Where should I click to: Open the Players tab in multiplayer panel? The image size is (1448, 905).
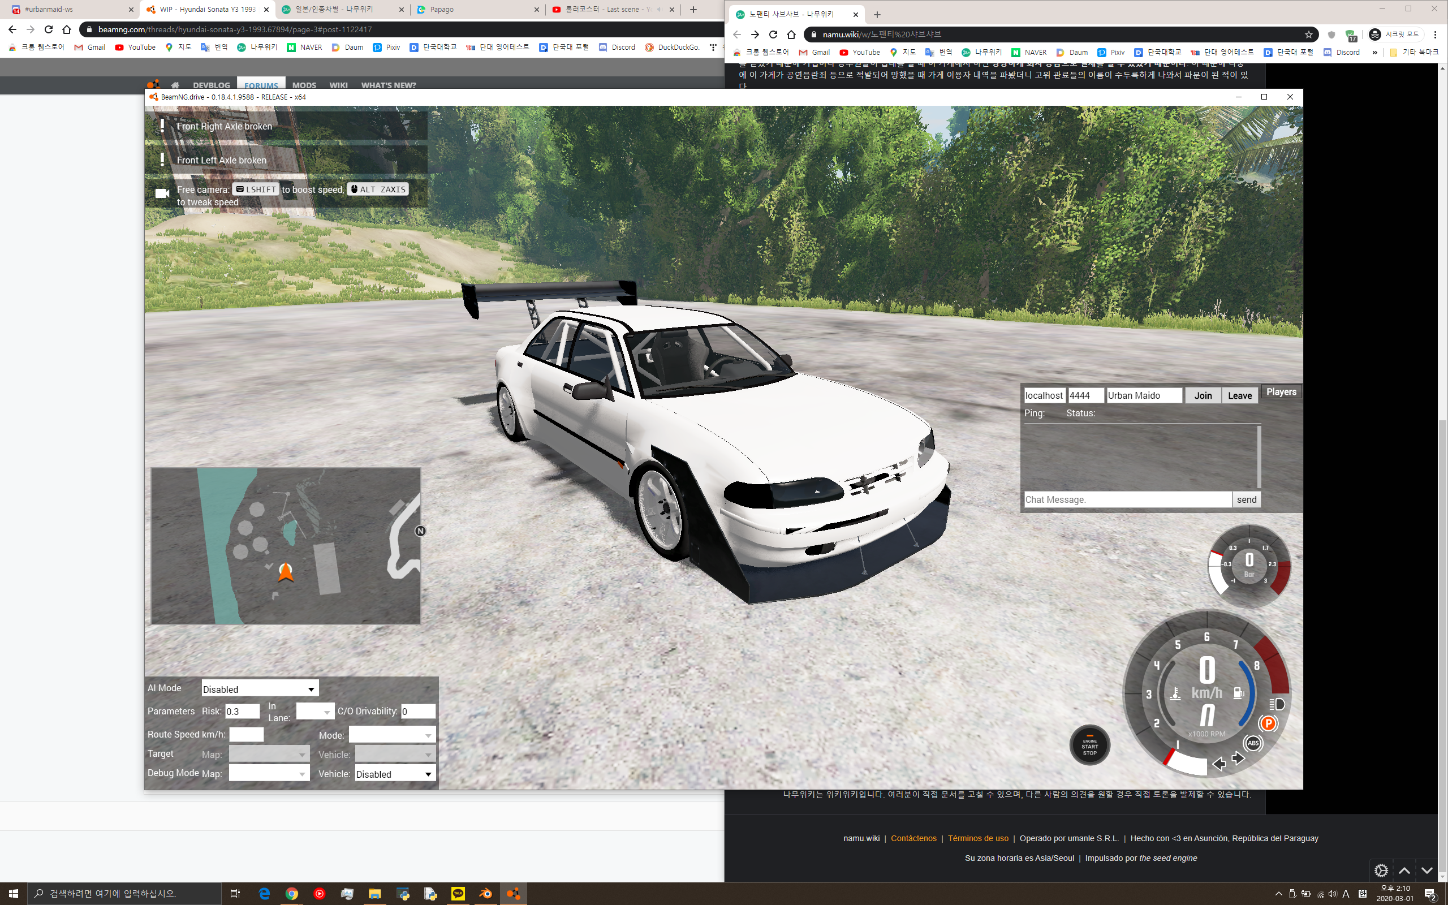click(1281, 391)
